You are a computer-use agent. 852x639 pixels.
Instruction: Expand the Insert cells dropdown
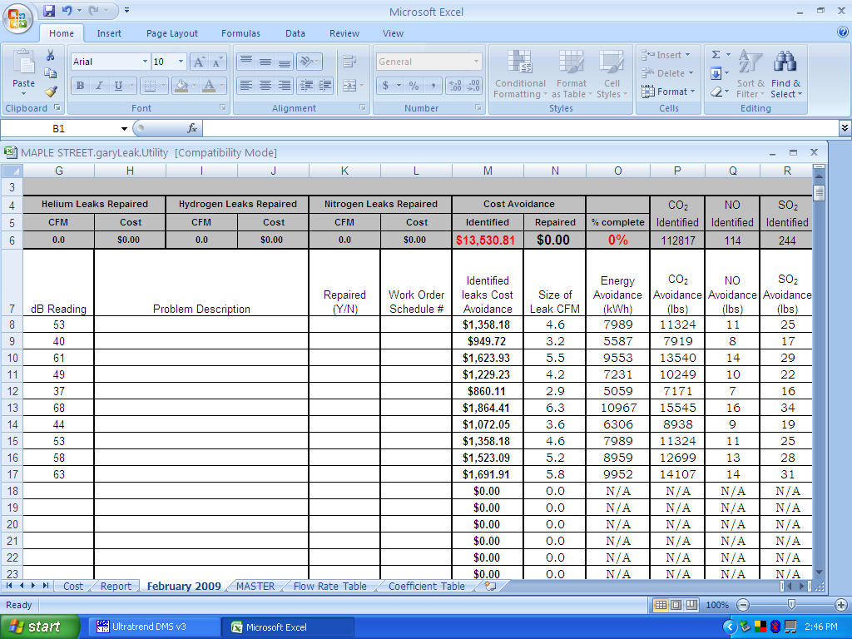[x=687, y=55]
